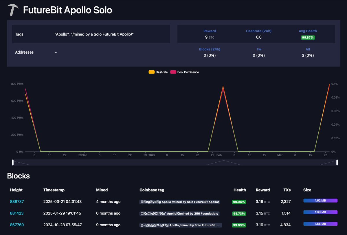Click the 99.96% health badge
This screenshot has width=347, height=235.
pyautogui.click(x=239, y=202)
